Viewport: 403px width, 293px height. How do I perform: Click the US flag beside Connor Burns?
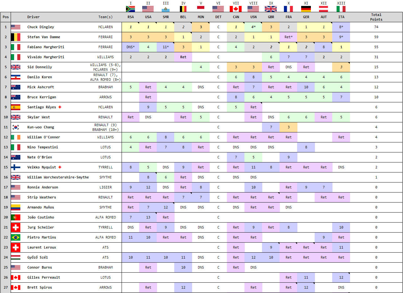16,267
